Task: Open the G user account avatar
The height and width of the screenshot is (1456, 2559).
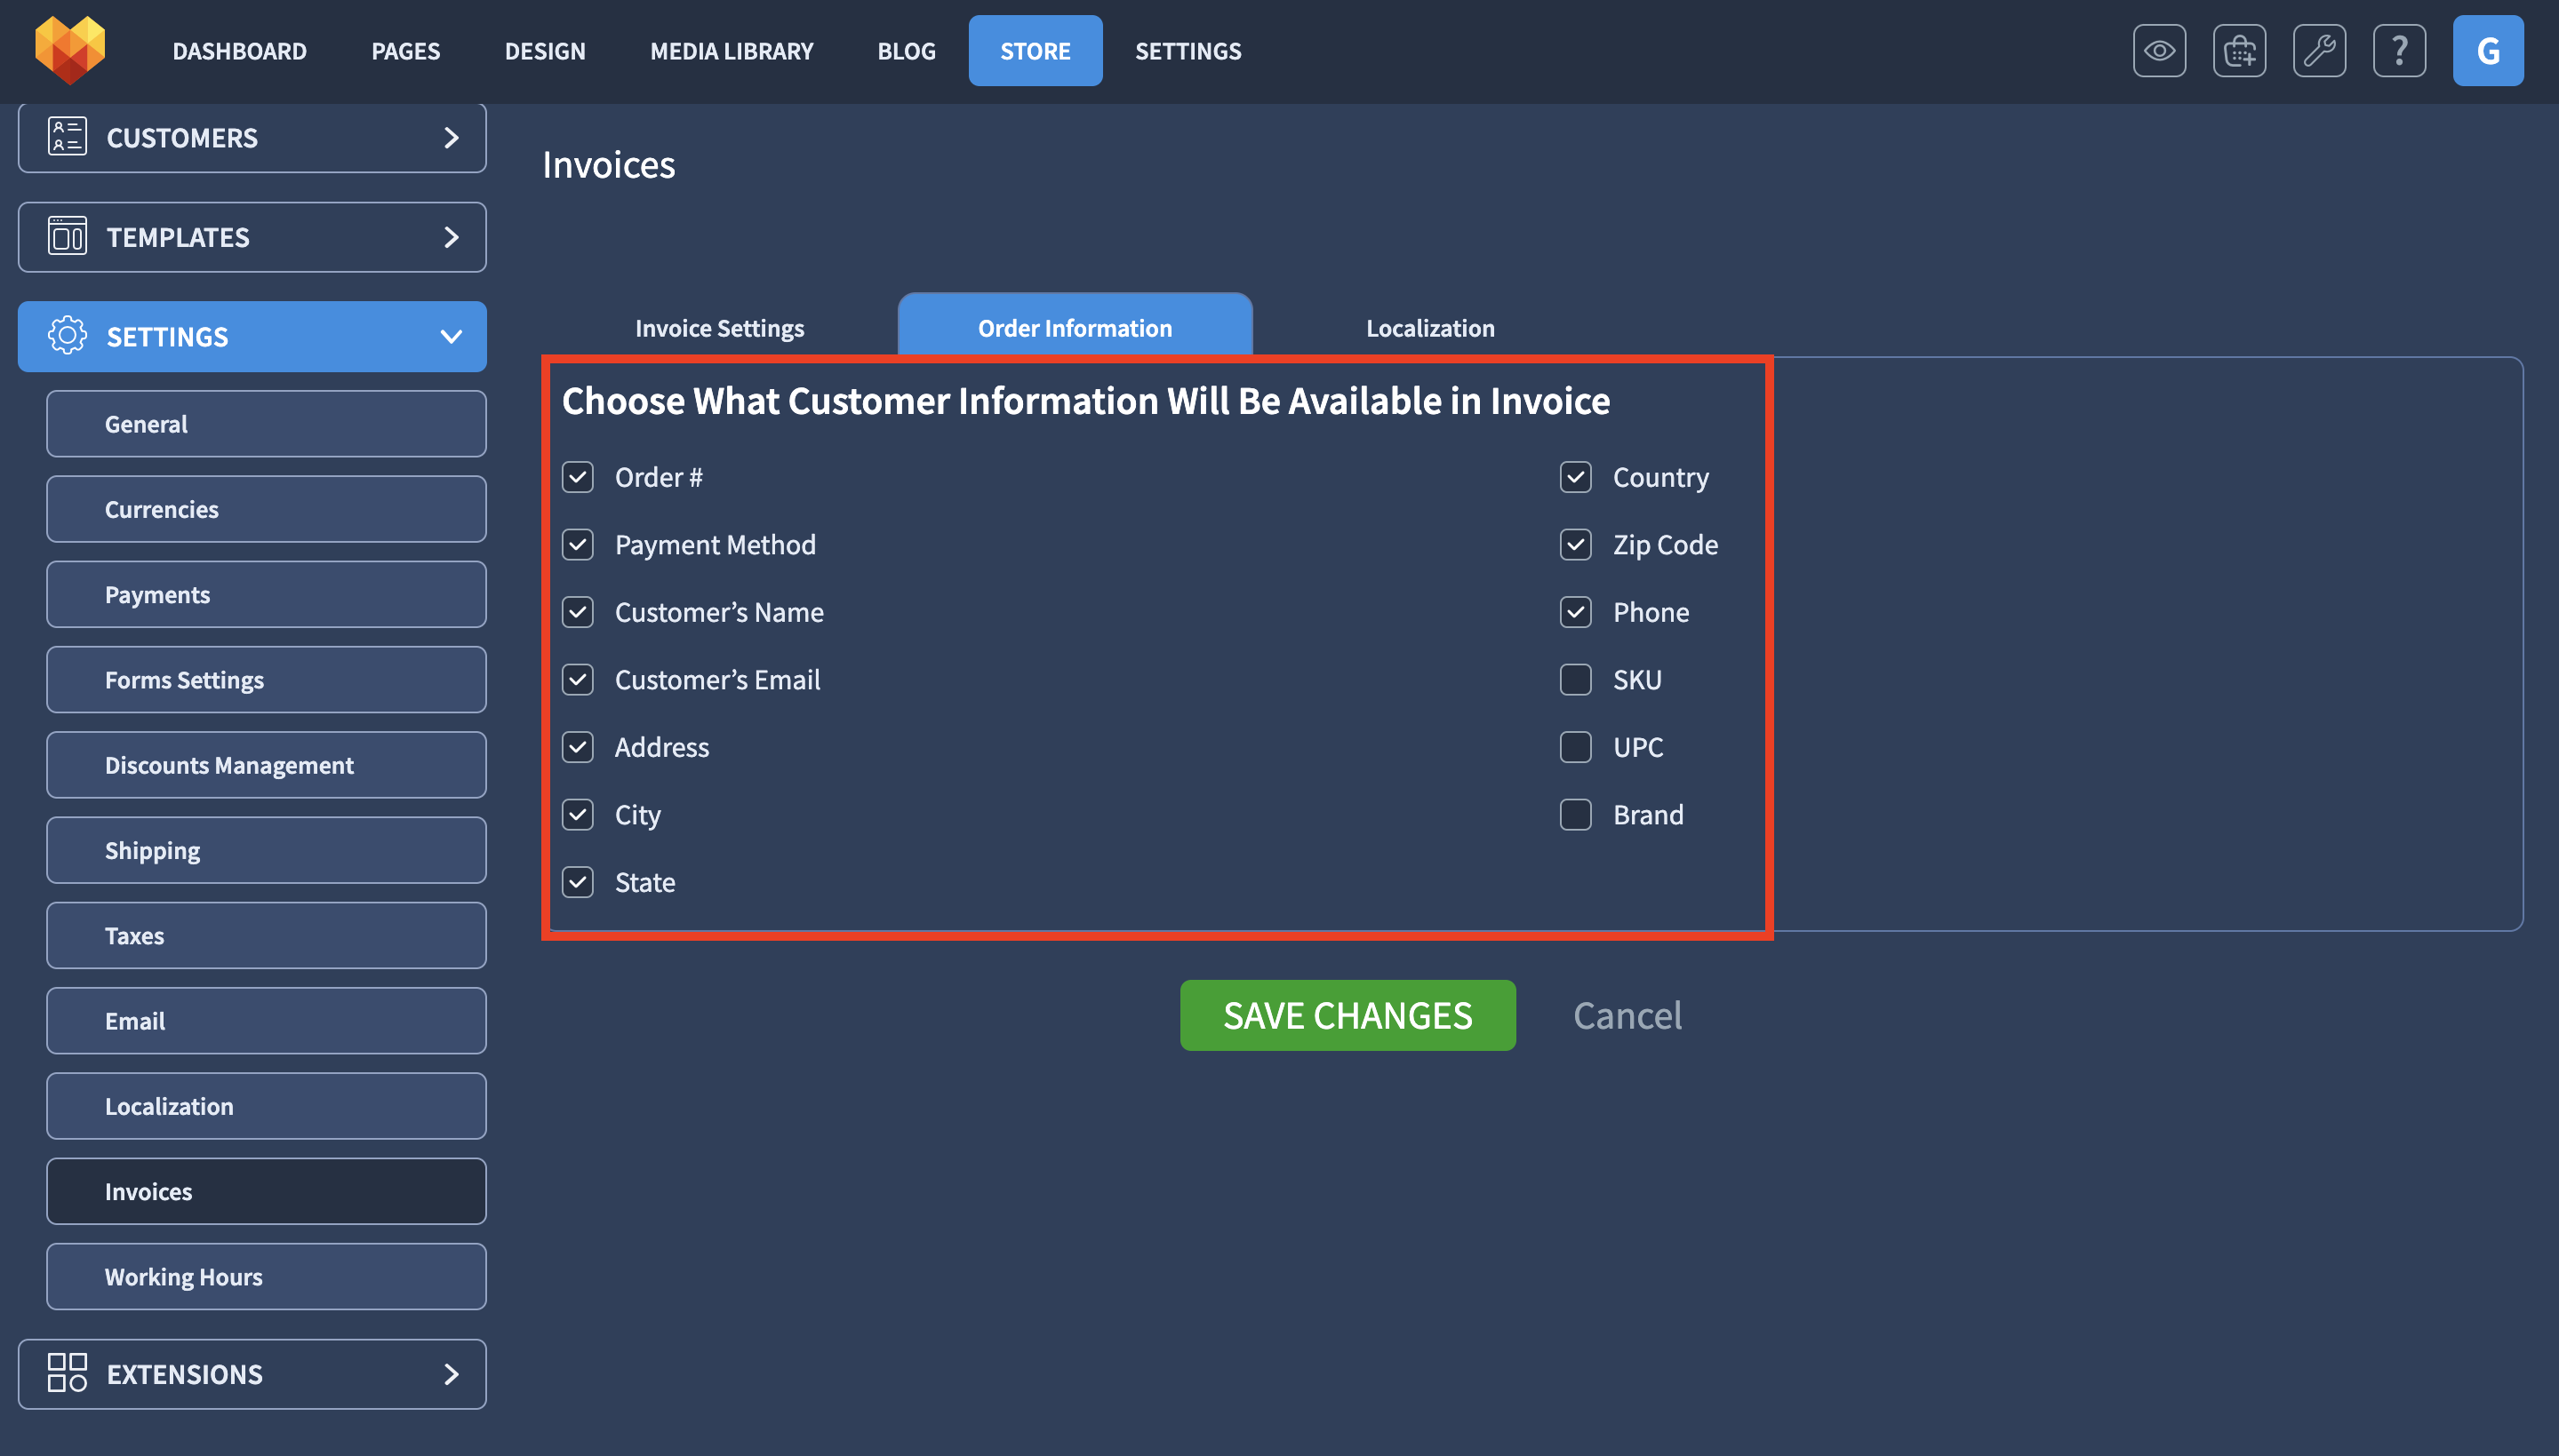Action: 2488,51
